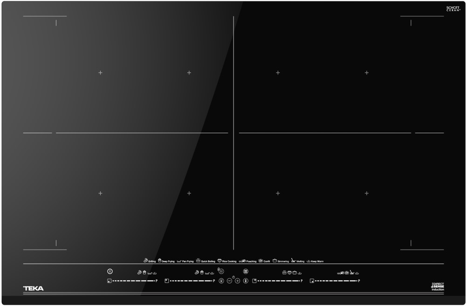
Task: Toggle the Stop & Go pause button
Action: pyautogui.click(x=221, y=271)
